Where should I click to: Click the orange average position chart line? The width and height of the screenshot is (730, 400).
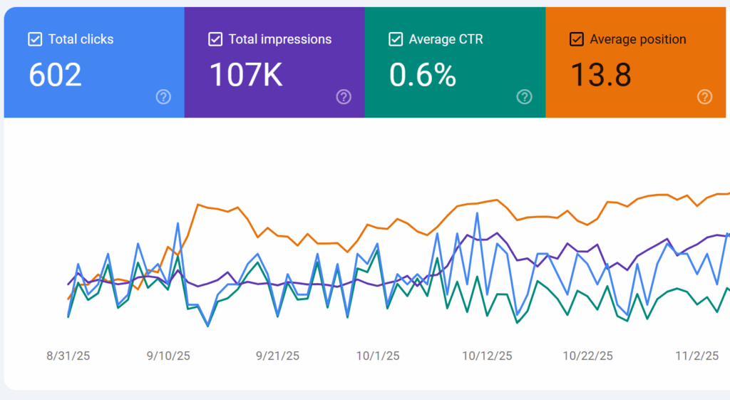214,208
